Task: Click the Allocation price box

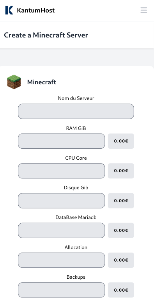Action: click(x=121, y=260)
